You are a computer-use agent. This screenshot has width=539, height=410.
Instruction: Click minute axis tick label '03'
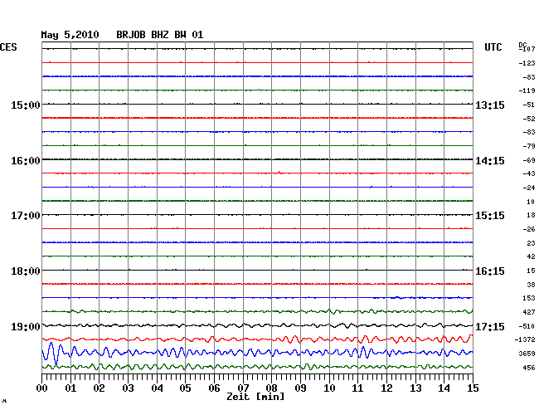pyautogui.click(x=128, y=388)
